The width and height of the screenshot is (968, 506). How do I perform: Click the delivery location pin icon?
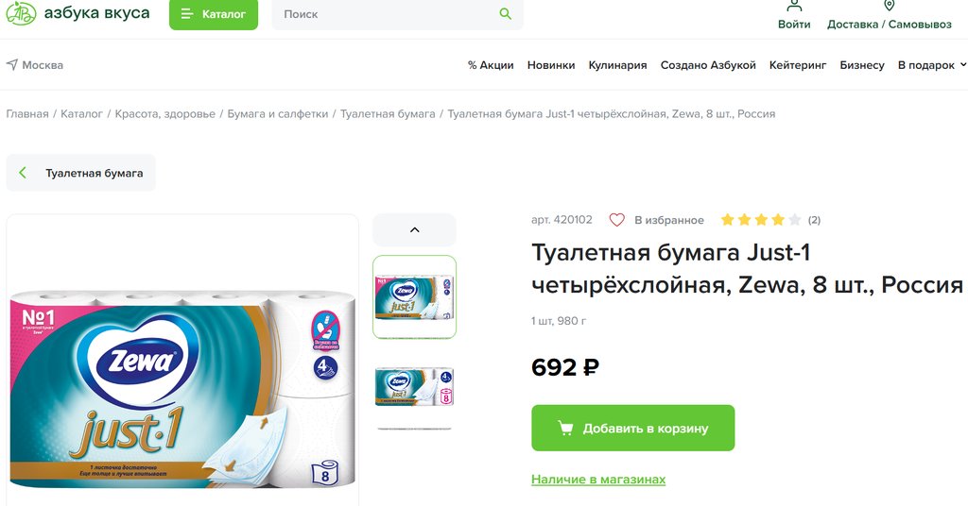889,6
